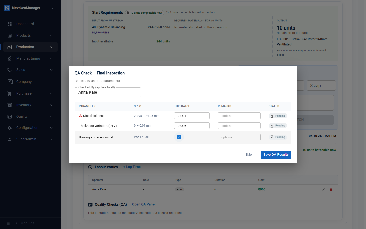The image size is (366, 229).
Task: Expand the Manufacturing menu chevron
Action: pyautogui.click(x=51, y=59)
